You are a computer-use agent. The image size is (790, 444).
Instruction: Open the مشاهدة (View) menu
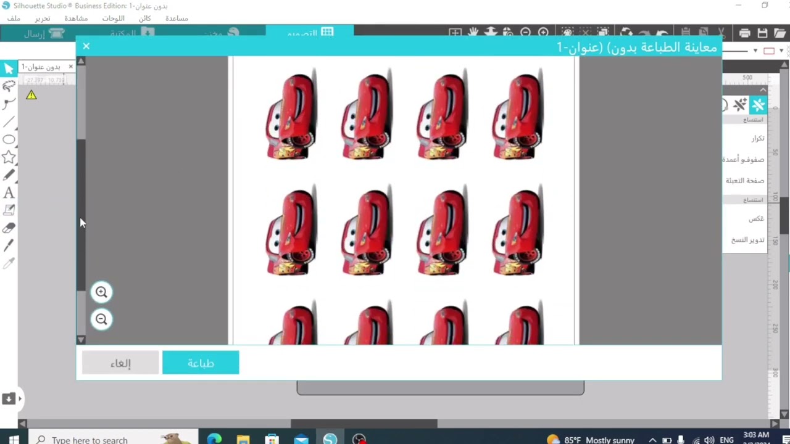point(76,18)
